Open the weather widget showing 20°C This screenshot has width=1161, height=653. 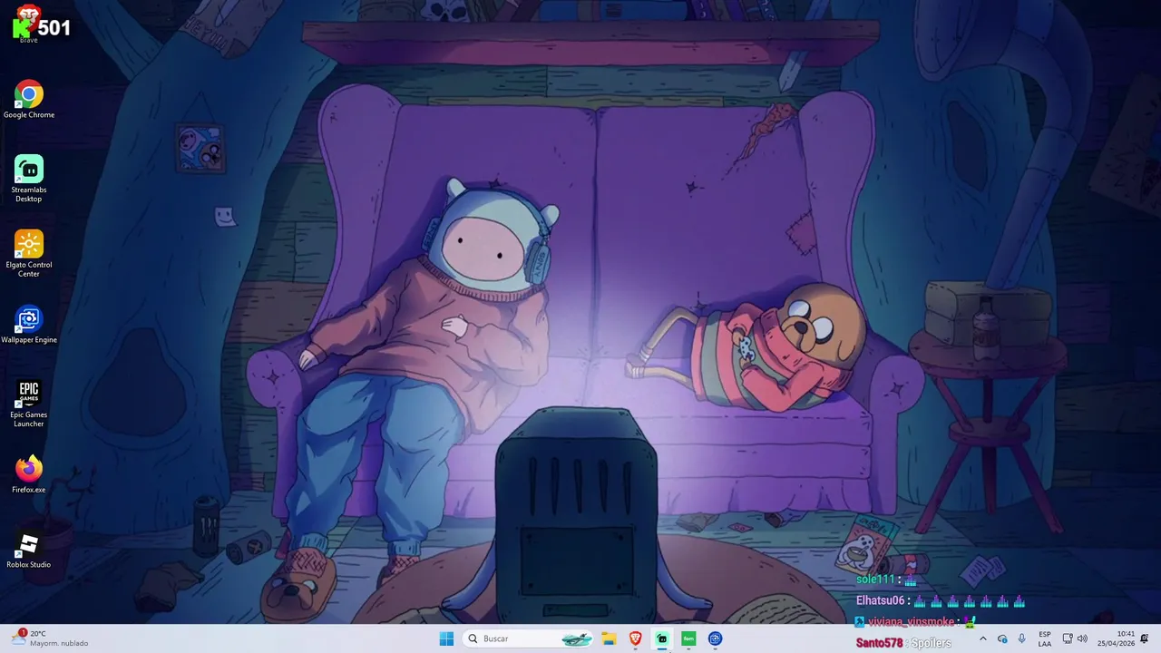(51, 638)
